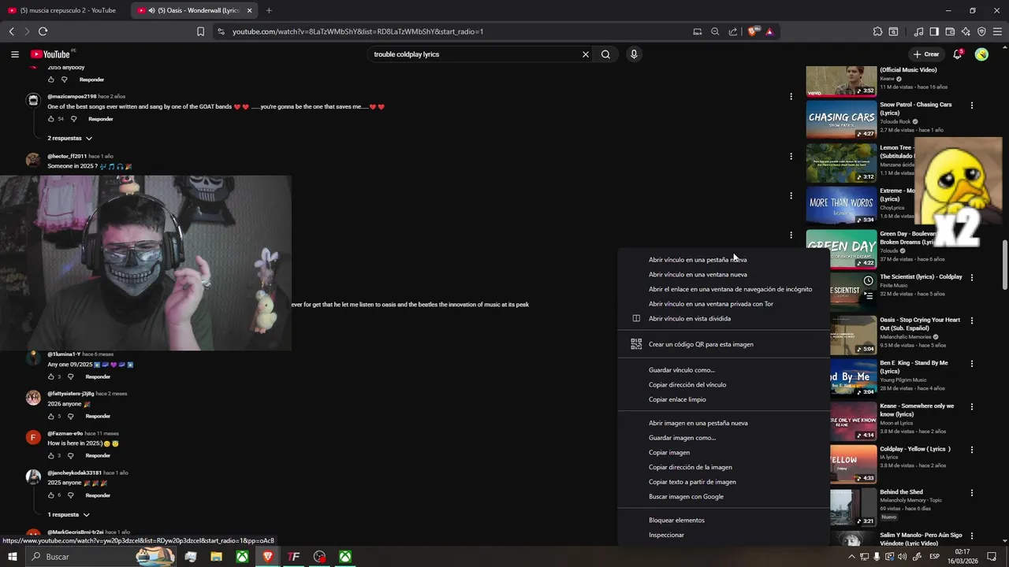This screenshot has height=567, width=1009.
Task: Reload the page
Action: tap(43, 31)
